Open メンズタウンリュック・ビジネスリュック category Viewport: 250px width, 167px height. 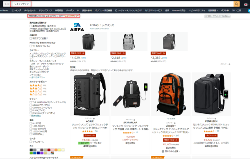click(47, 54)
